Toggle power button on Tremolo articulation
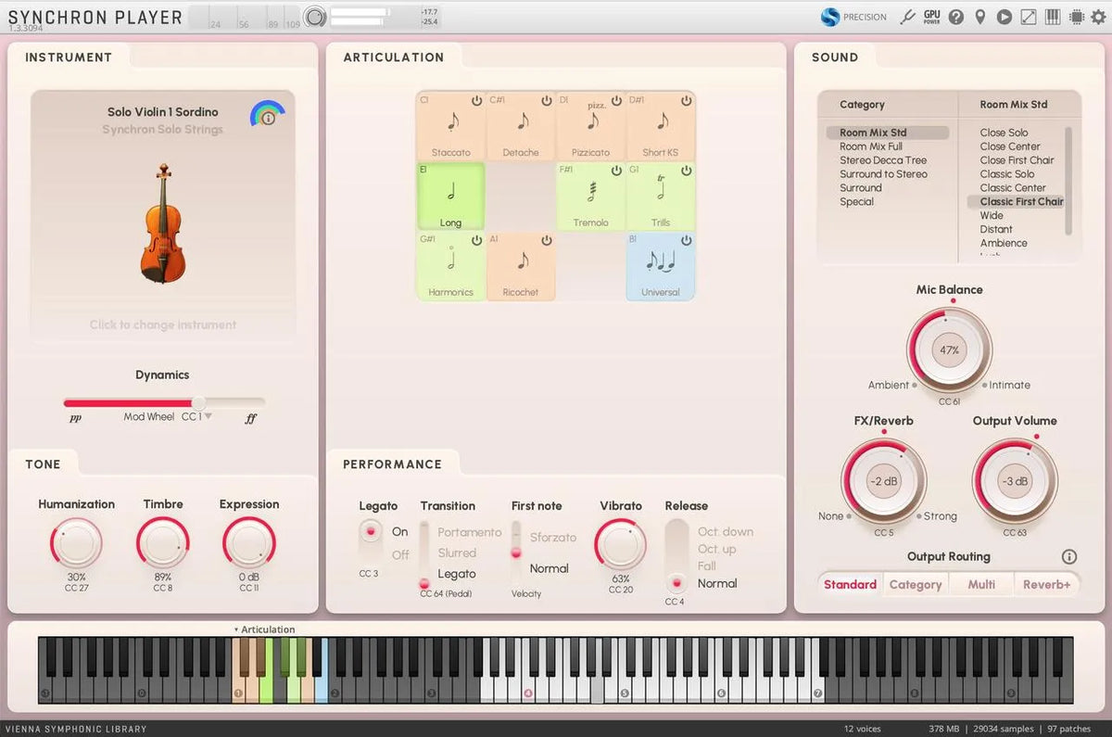Screen dimensions: 1112x737 pos(616,171)
